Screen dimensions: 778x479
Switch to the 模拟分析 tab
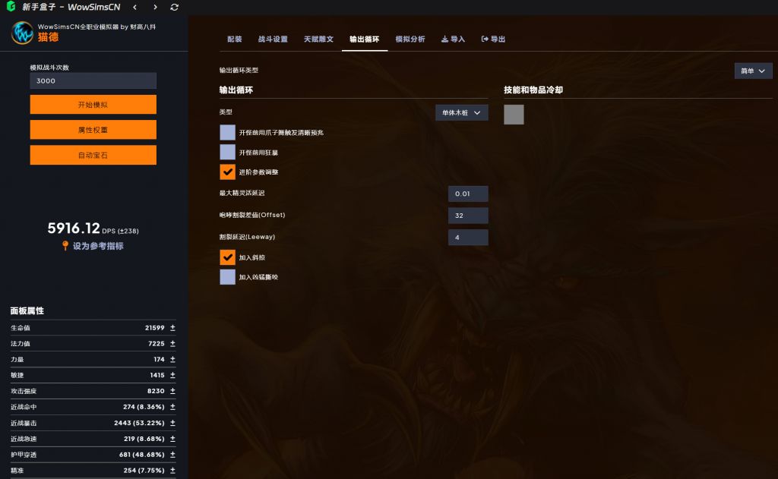click(x=410, y=39)
